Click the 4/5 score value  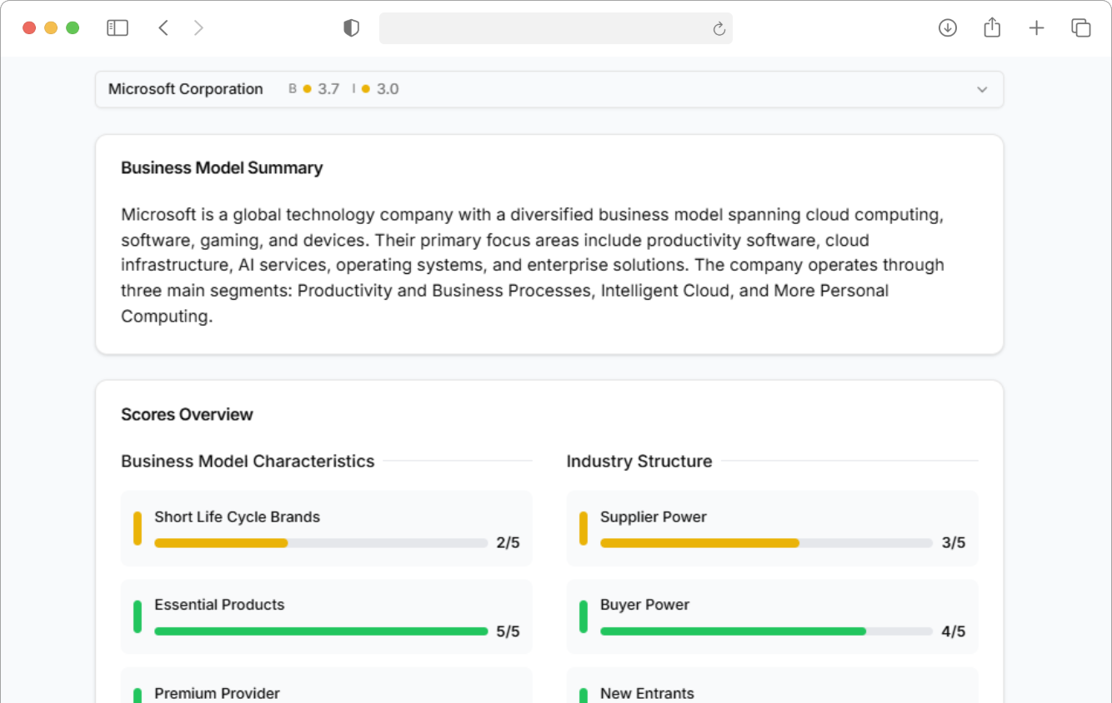[954, 631]
